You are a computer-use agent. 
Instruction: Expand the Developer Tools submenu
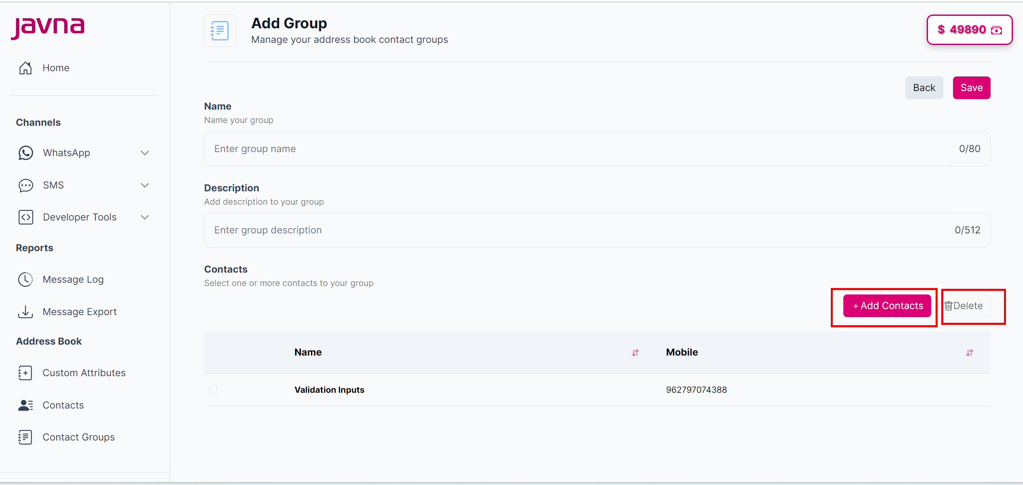145,217
